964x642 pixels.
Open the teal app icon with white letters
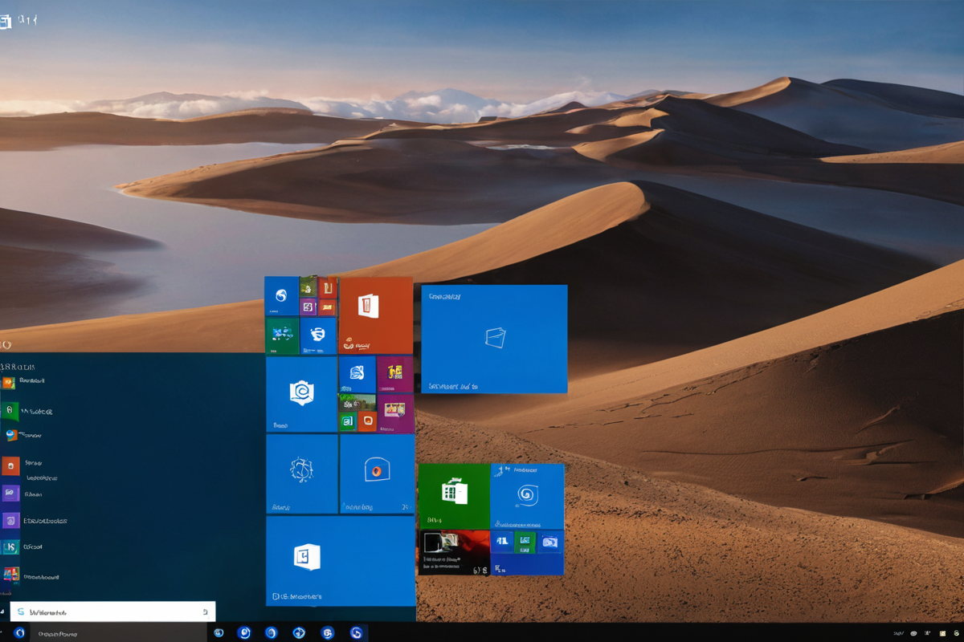coord(10,547)
